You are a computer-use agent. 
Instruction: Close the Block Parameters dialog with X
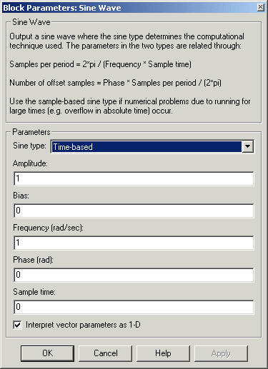pos(260,7)
